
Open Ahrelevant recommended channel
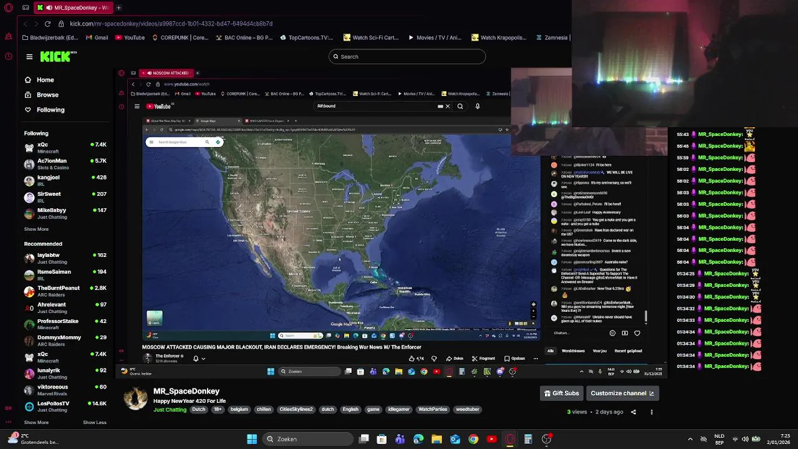point(65,308)
